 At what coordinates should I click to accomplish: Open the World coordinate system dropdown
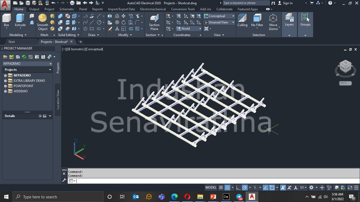[189, 29]
